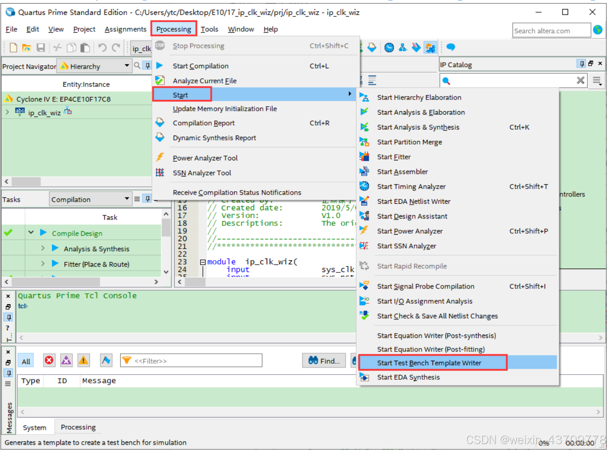Select the All messages filter toggle

(26, 361)
